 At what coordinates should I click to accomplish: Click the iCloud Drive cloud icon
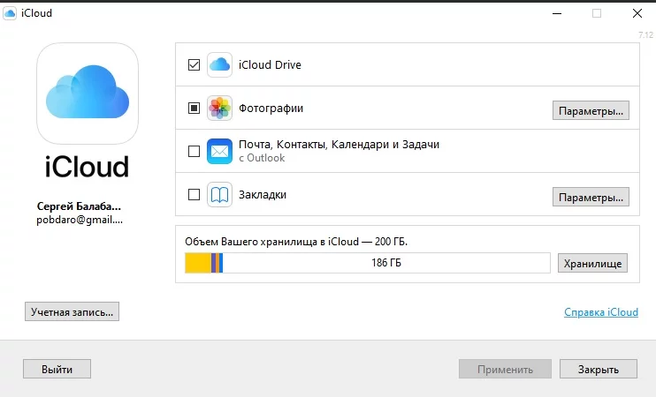[x=219, y=64]
